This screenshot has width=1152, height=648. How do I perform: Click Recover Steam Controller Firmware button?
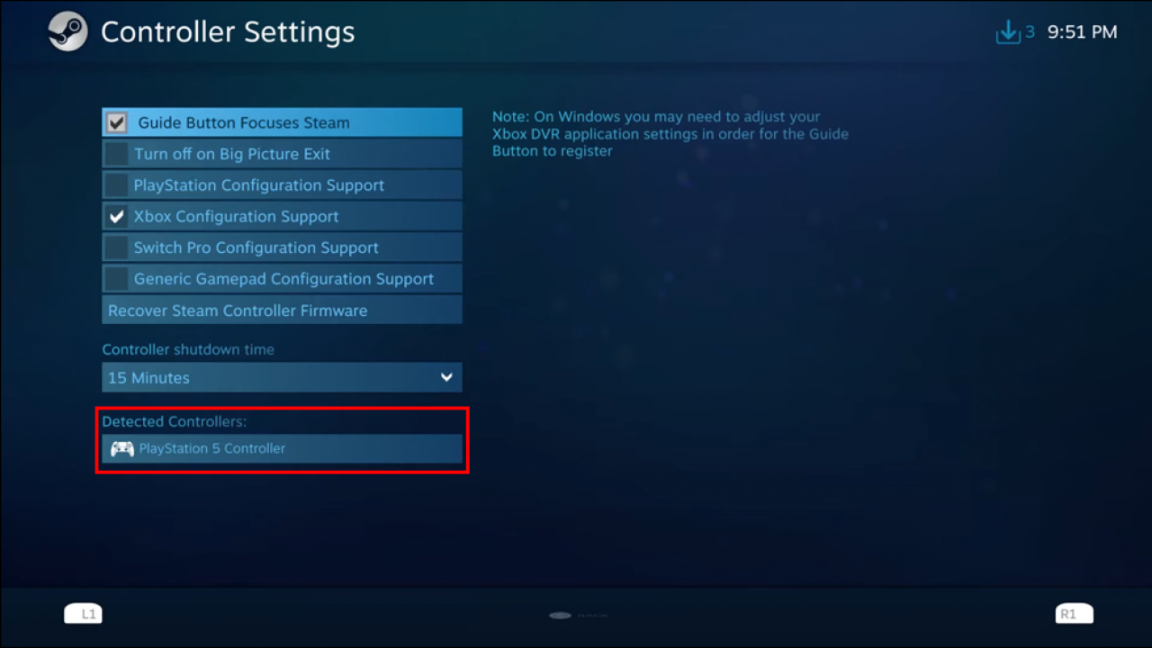pyautogui.click(x=282, y=310)
